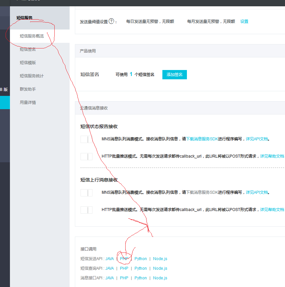Toggle HTTP批量推送 mode under 短信上行消息接收

[x=86, y=210]
